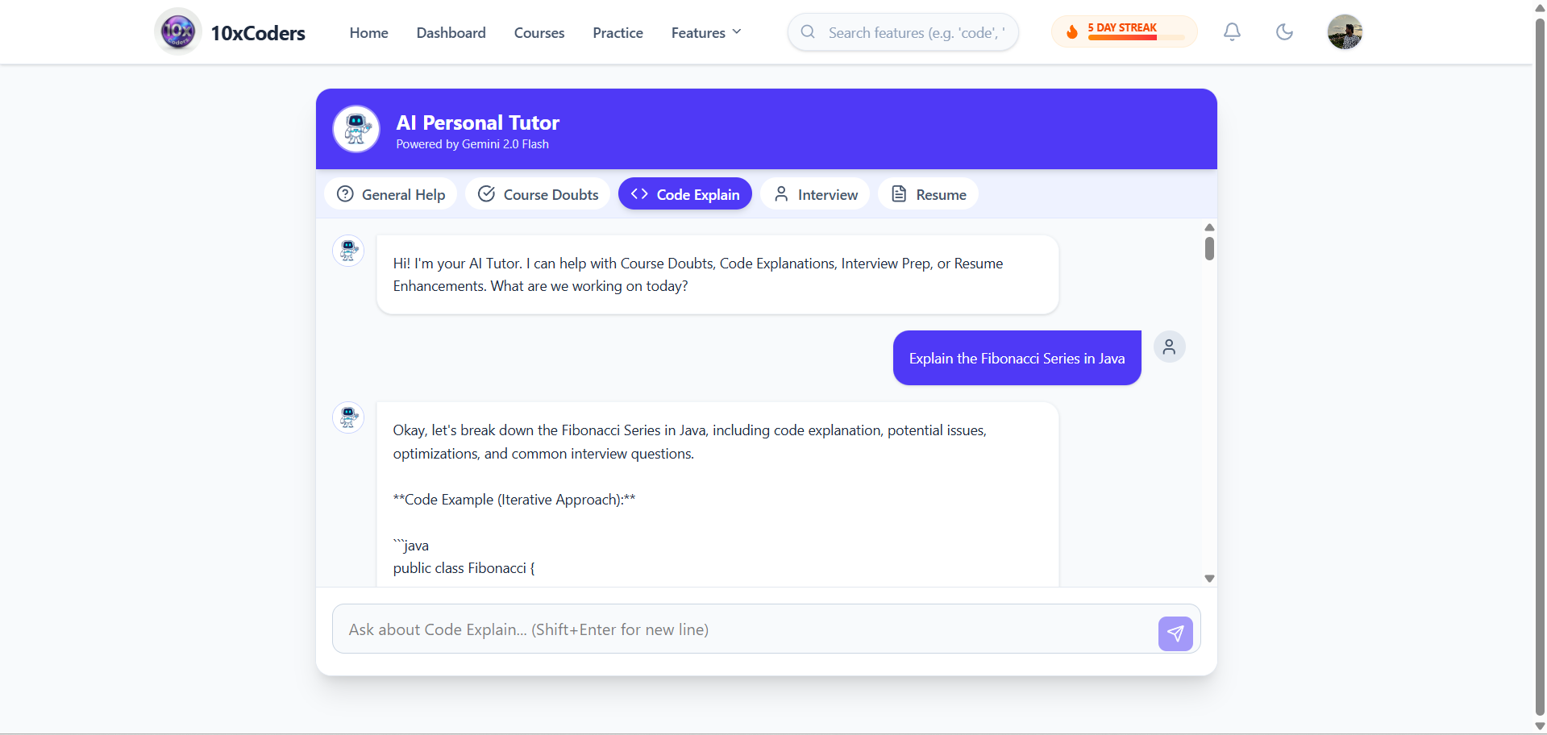Image resolution: width=1547 pixels, height=735 pixels.
Task: Click '**Code Example (Iterative Approach):**' line
Action: (514, 500)
